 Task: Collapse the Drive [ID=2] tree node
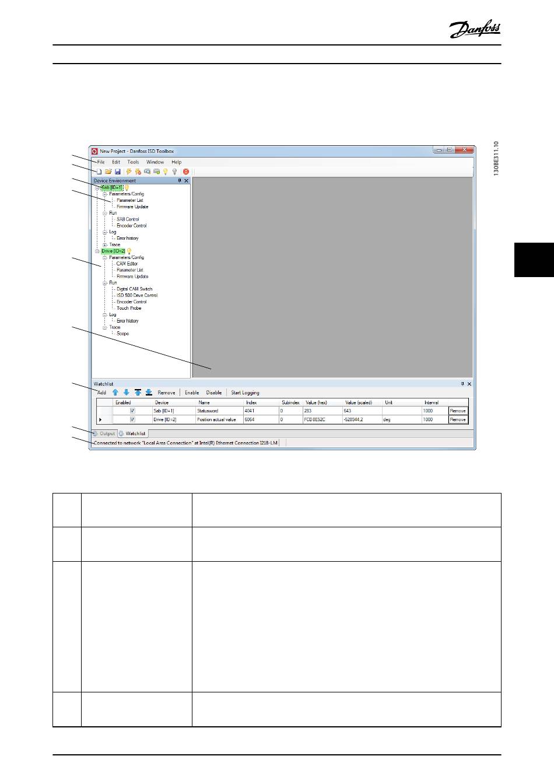(97, 251)
